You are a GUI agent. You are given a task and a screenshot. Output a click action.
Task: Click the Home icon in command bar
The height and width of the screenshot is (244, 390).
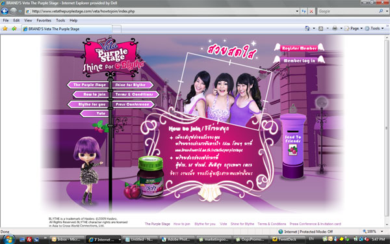tap(307, 29)
